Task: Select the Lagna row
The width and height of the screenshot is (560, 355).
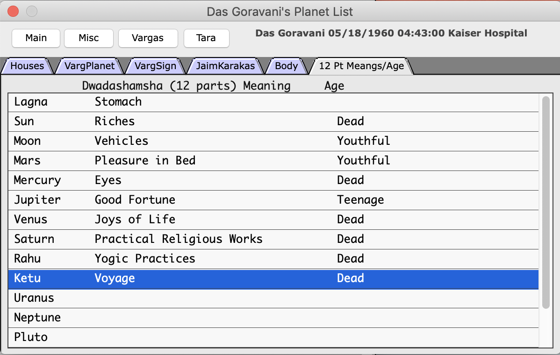Action: [x=273, y=102]
